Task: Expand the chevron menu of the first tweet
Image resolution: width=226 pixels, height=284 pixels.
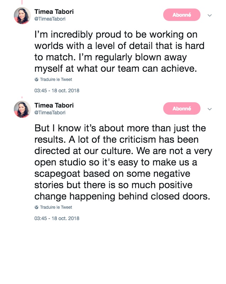Action: click(x=210, y=15)
